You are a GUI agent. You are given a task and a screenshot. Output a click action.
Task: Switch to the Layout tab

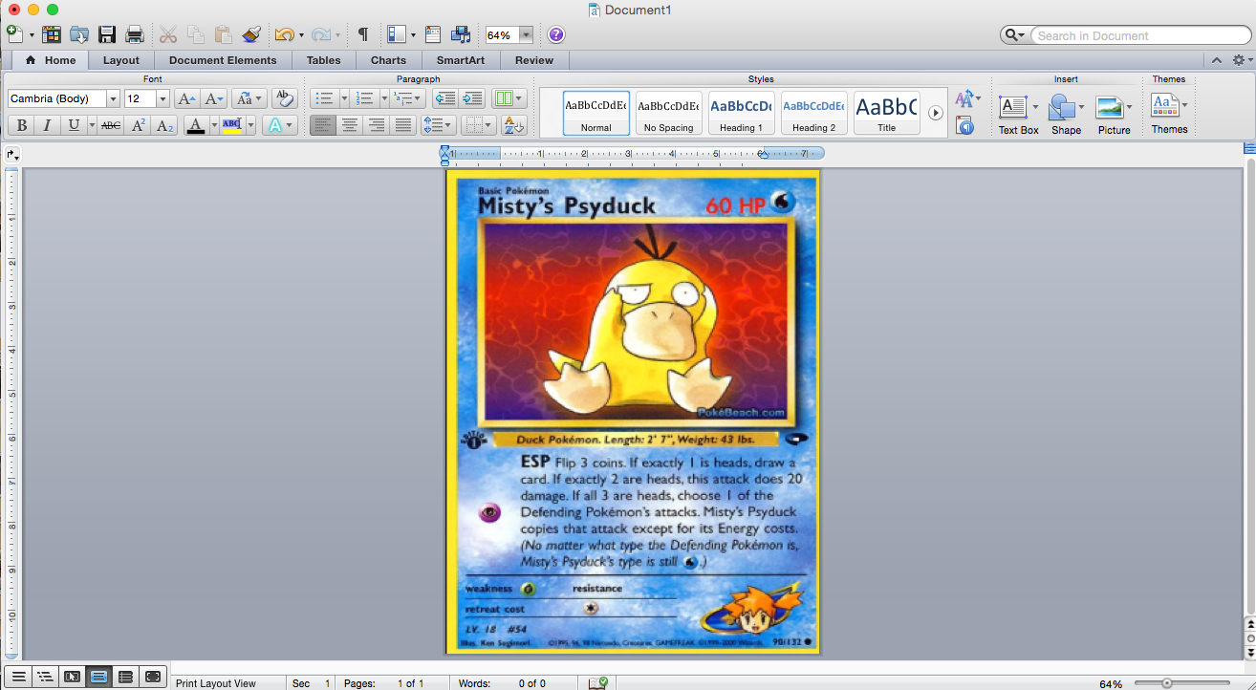(121, 60)
